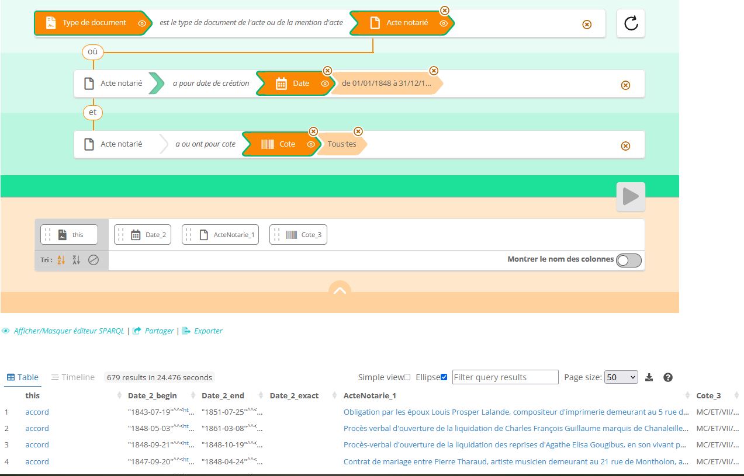Viewport: 744px width, 476px height.
Task: Sort descending with the Z-A icon
Action: pyautogui.click(x=77, y=260)
